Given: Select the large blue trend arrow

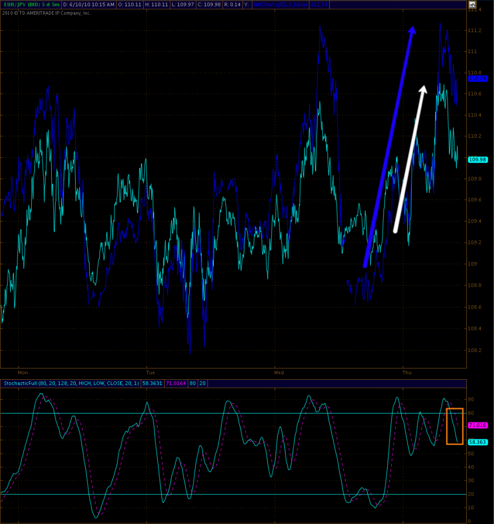Looking at the screenshot, I should pos(389,147).
